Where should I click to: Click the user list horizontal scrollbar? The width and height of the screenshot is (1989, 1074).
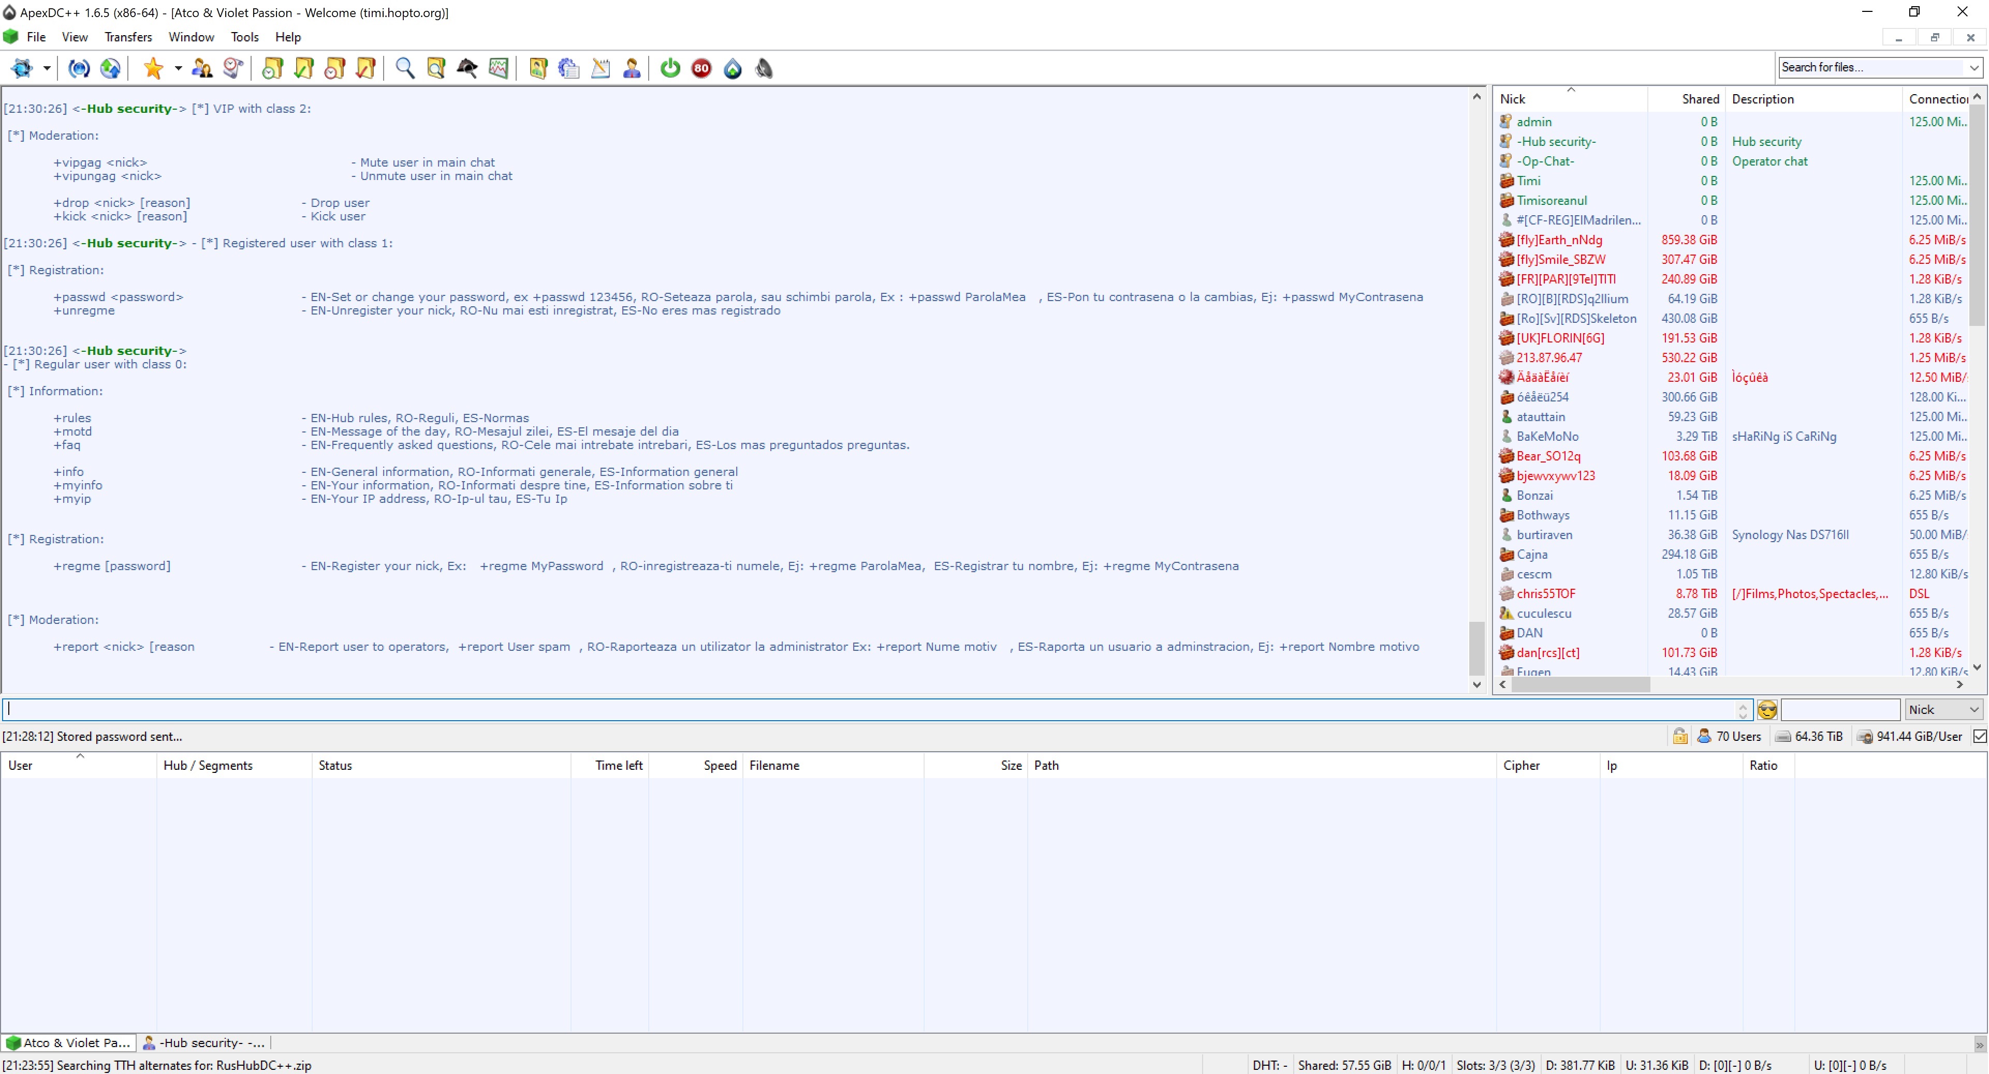click(1580, 684)
